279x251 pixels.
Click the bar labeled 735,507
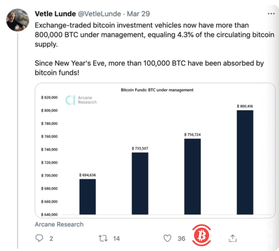140,183
